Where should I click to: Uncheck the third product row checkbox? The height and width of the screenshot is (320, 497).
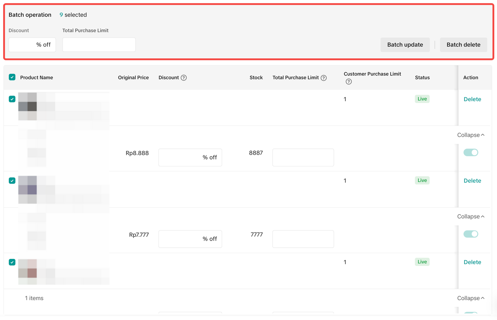tap(12, 262)
